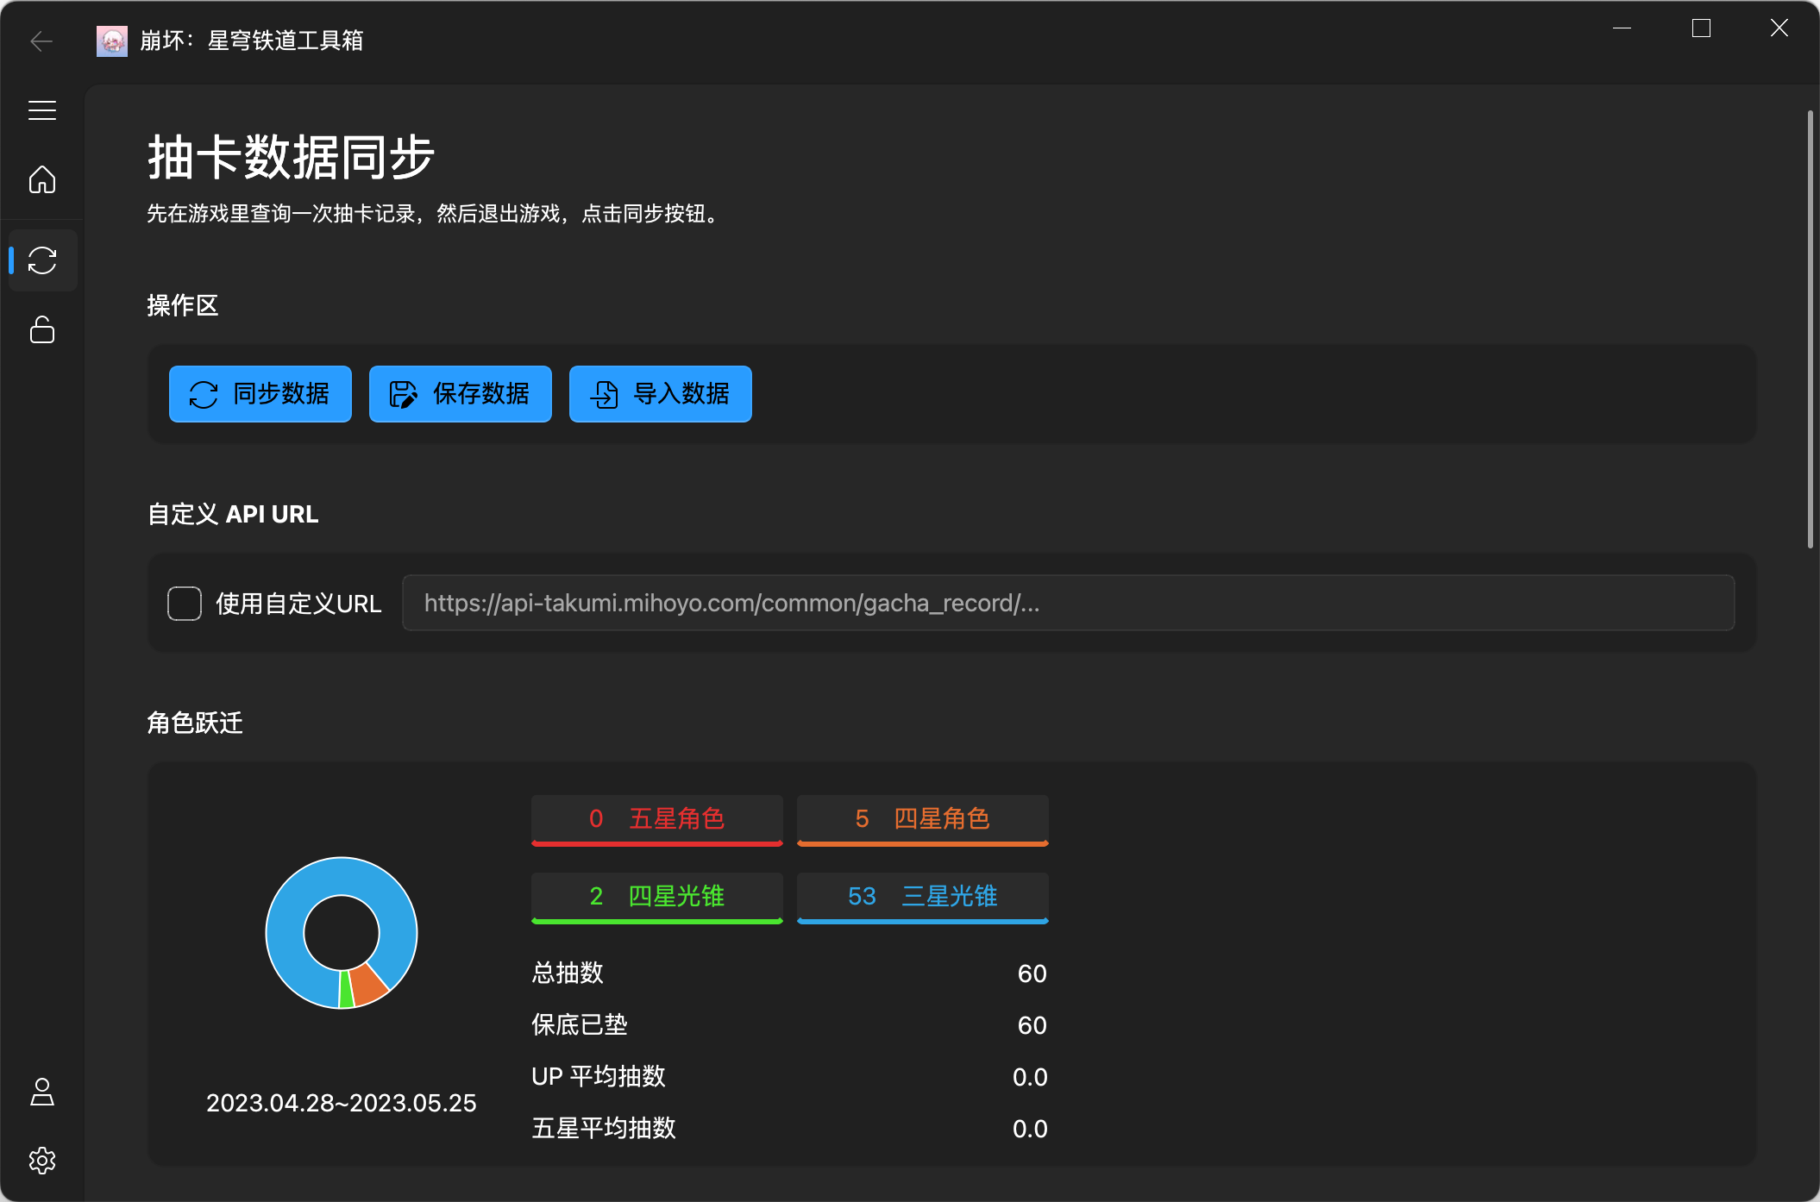Screen dimensions: 1820x1202
Task: Click the app logo in the title bar
Action: (113, 40)
